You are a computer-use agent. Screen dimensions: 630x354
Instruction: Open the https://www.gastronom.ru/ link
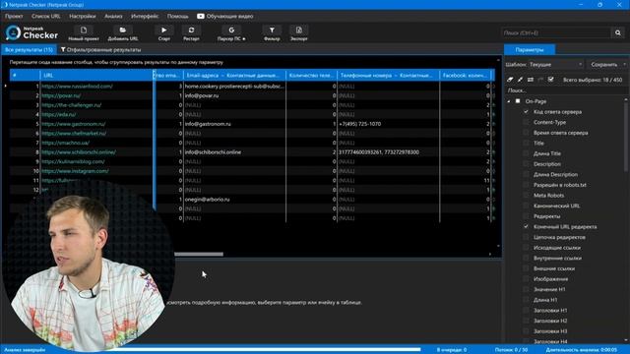(x=74, y=124)
